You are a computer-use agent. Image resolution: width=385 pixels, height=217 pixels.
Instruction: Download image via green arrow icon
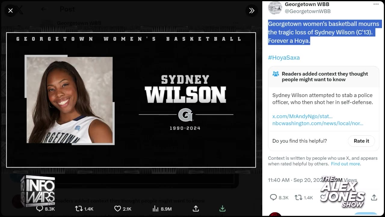(x=223, y=209)
